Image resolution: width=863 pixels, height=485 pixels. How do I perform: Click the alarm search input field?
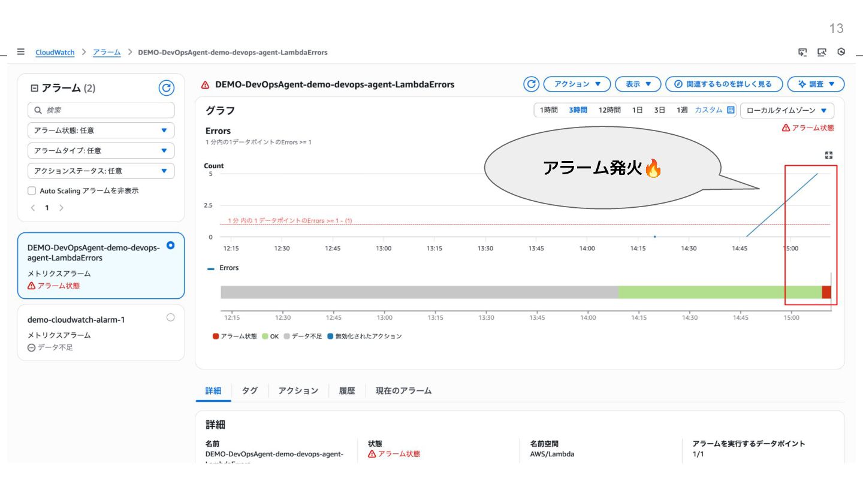pos(101,110)
